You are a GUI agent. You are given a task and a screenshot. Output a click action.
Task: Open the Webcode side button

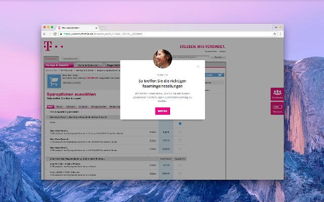tap(277, 108)
